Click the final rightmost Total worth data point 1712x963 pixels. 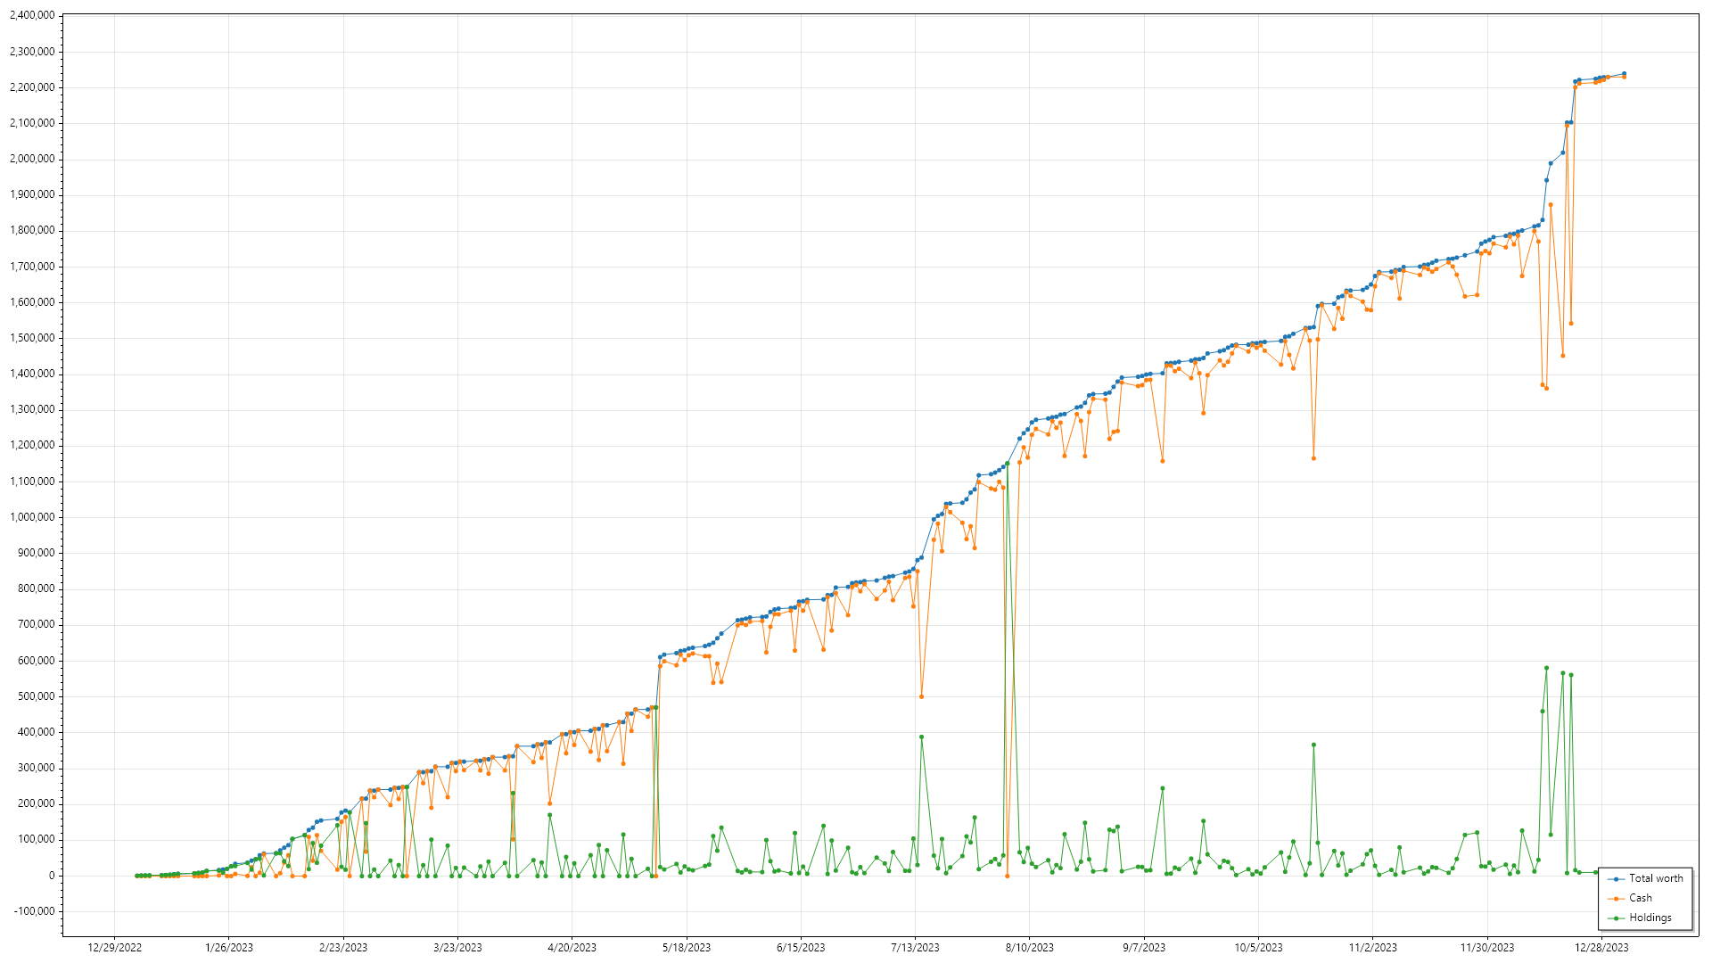[x=1624, y=74]
